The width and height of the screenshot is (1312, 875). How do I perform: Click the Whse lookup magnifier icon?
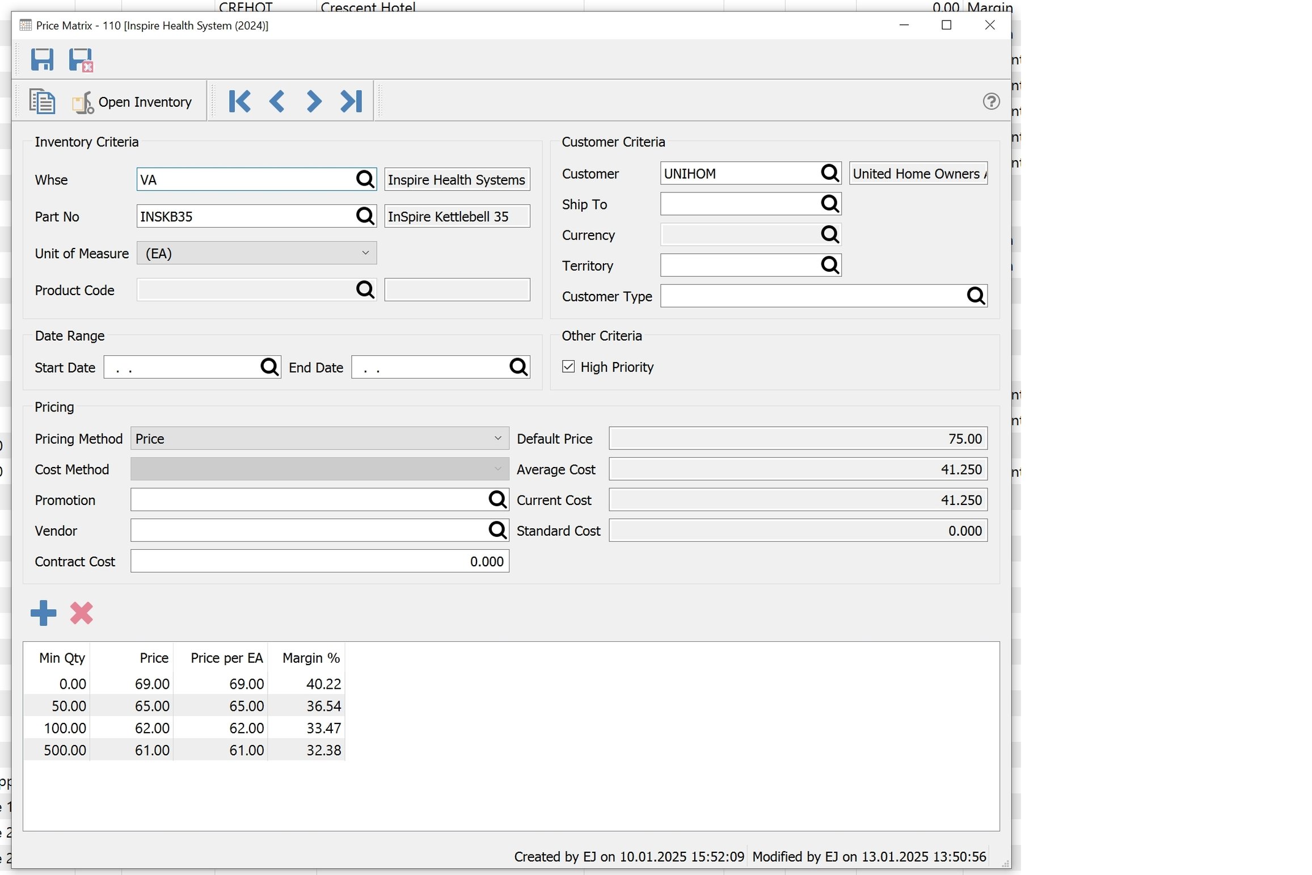[365, 179]
